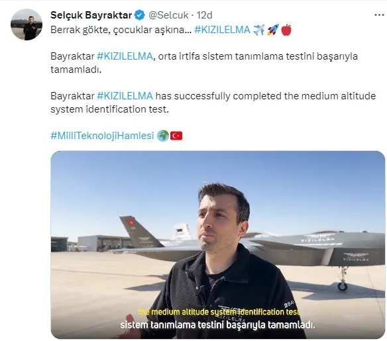The image size is (387, 341).
Task: Select #KIZILELMA in the Turkish sentence
Action: [125, 56]
